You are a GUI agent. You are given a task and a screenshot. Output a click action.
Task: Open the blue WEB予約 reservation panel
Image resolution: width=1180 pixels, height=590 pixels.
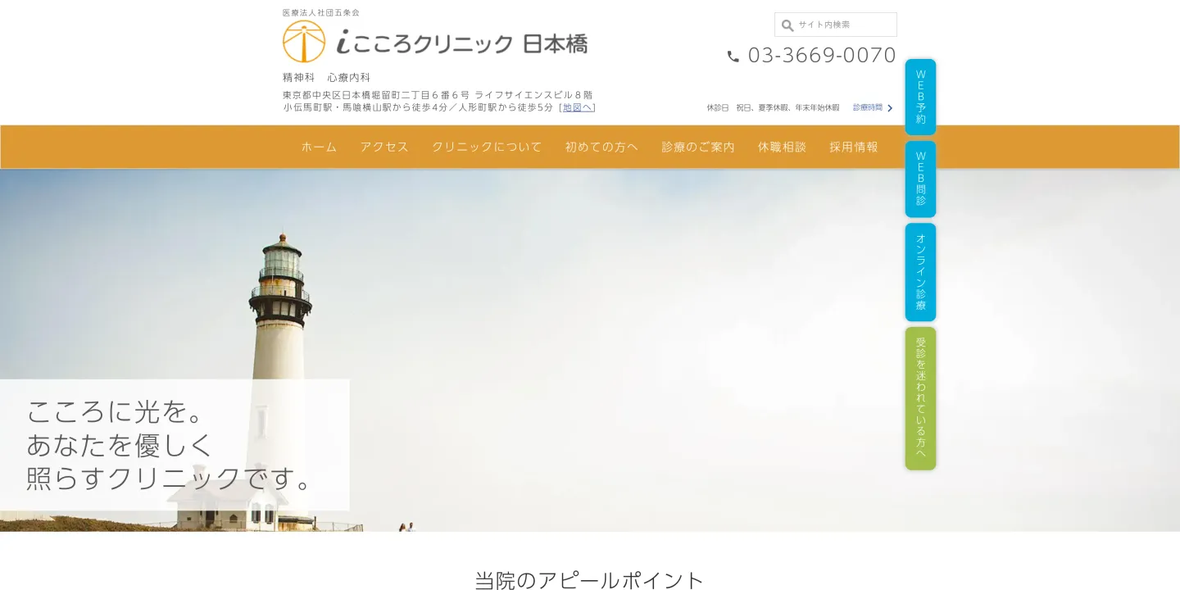click(x=920, y=97)
